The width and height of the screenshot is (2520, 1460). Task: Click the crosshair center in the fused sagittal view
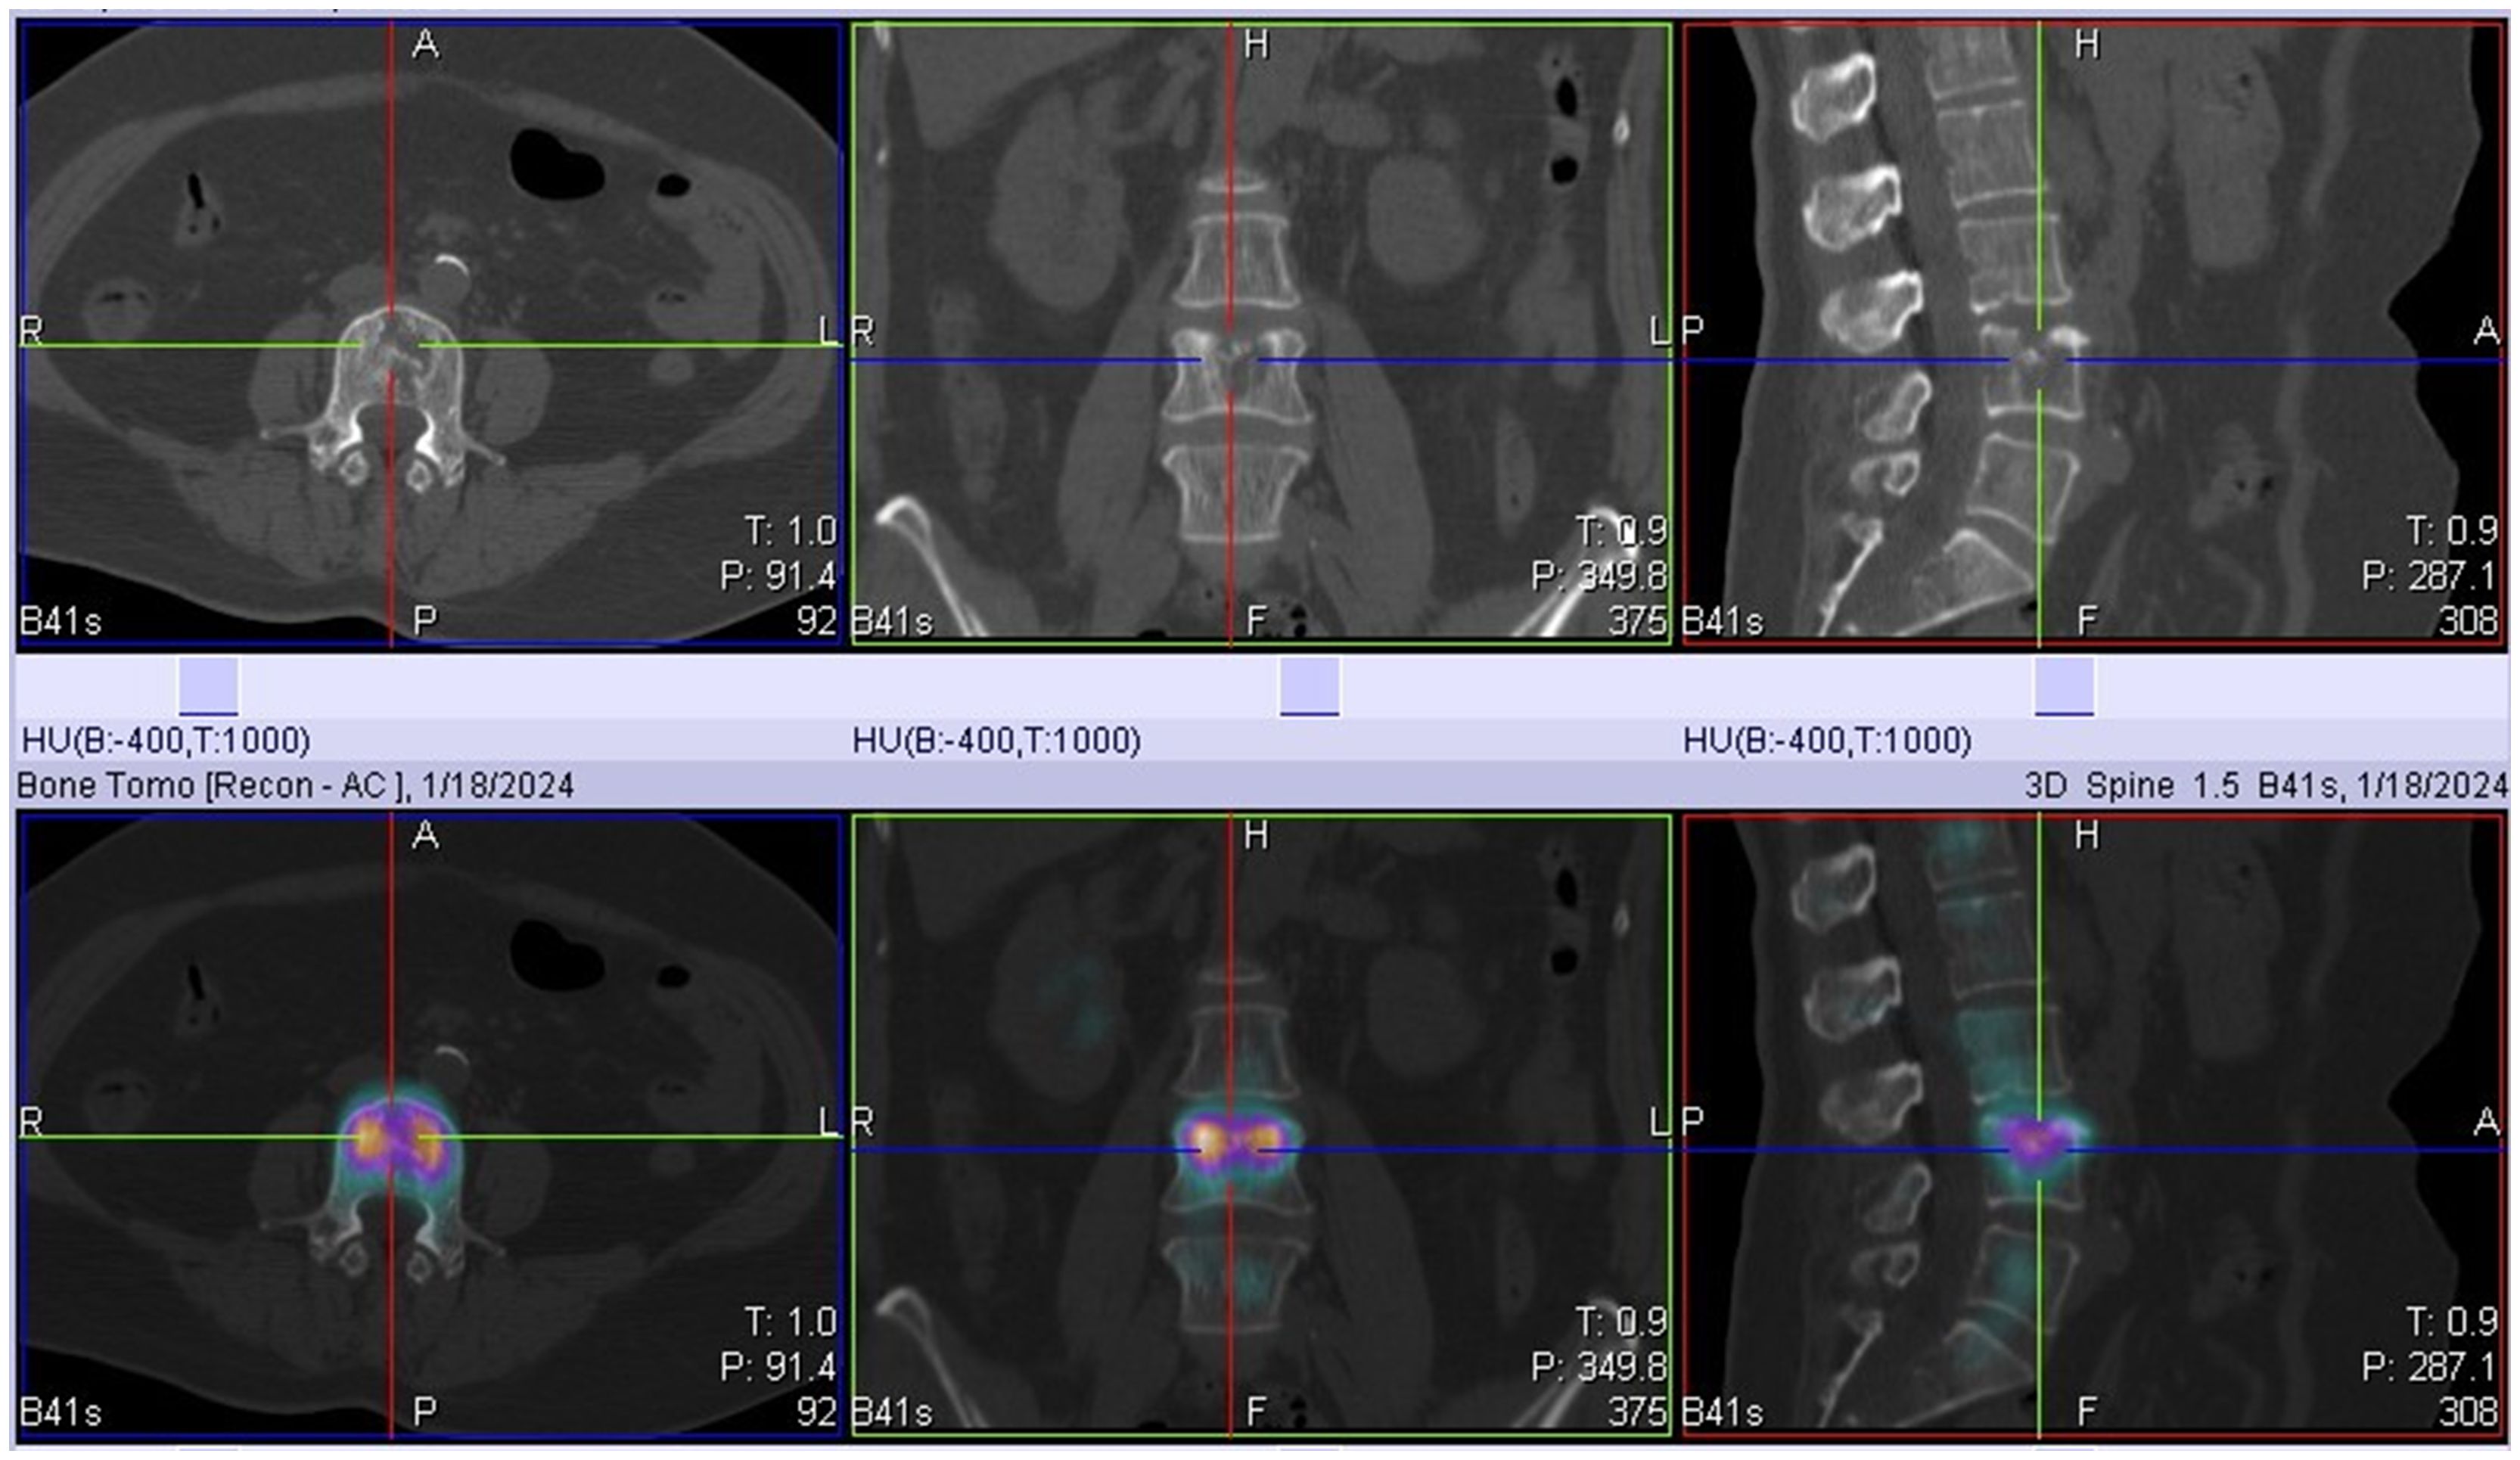pyautogui.click(x=2039, y=1150)
